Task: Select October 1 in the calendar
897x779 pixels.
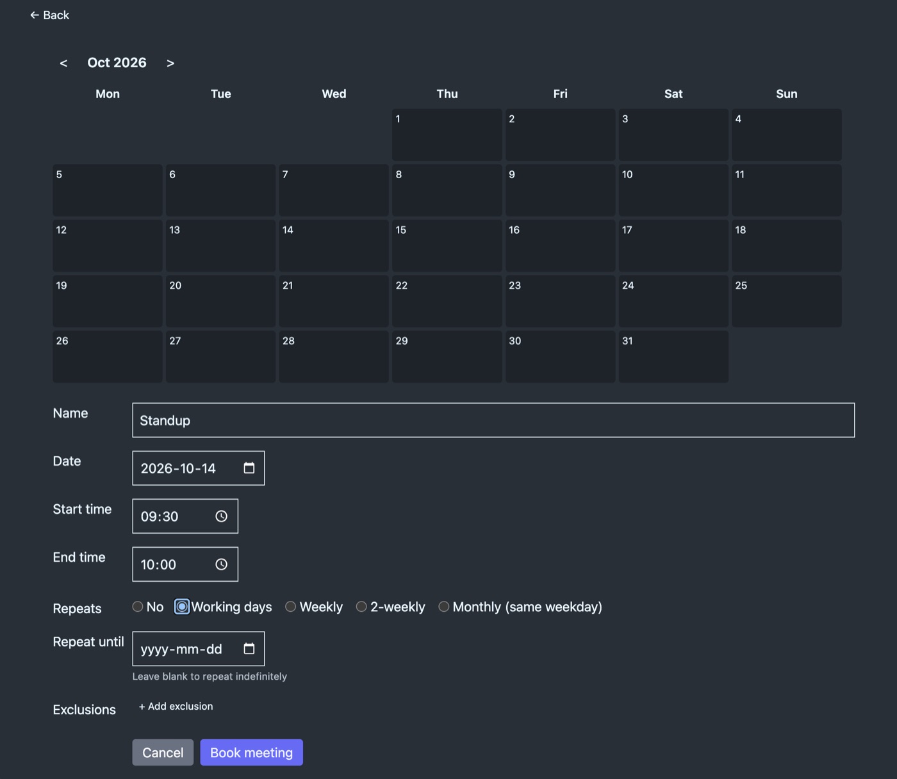Action: click(447, 135)
